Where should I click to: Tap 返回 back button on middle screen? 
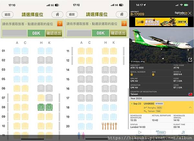click(x=72, y=14)
